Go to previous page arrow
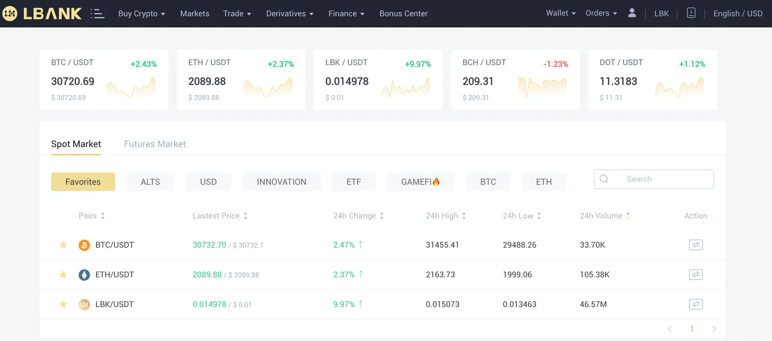This screenshot has width=772, height=341. [670, 329]
